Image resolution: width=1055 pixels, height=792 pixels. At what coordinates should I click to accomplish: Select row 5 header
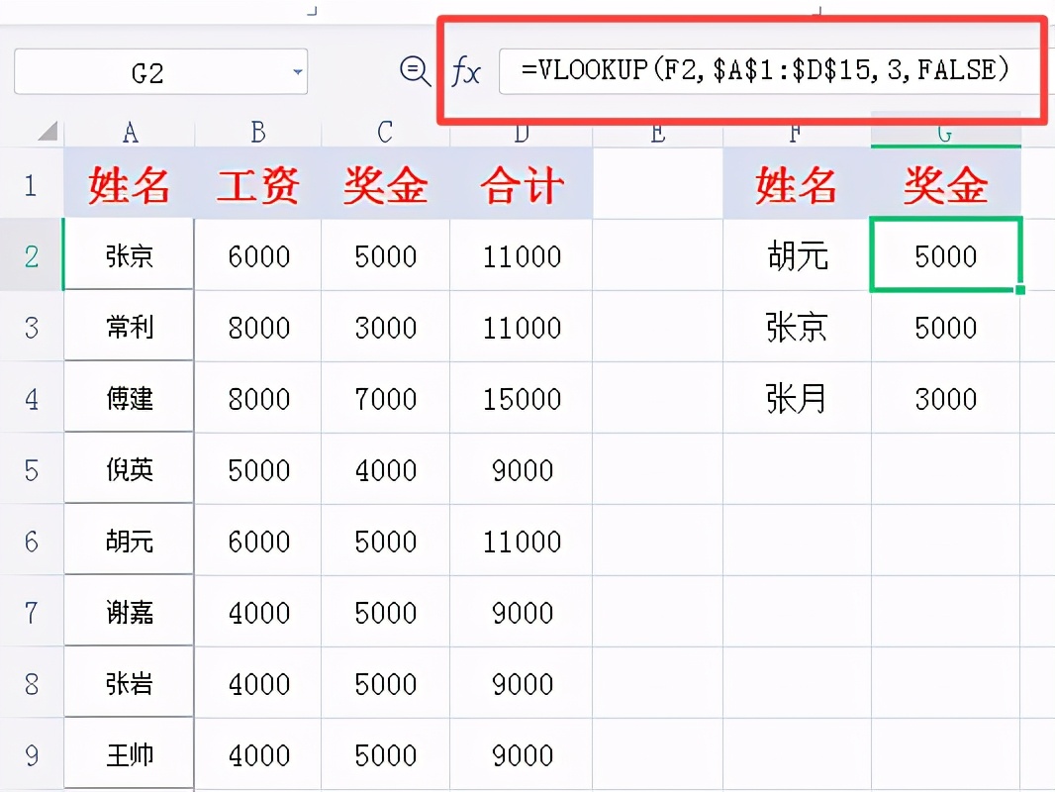(x=31, y=469)
